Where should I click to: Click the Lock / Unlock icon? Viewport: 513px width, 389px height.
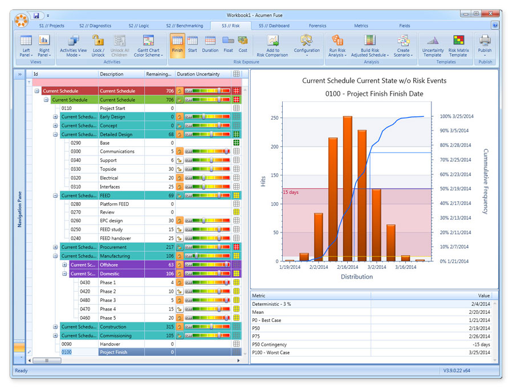(x=98, y=40)
